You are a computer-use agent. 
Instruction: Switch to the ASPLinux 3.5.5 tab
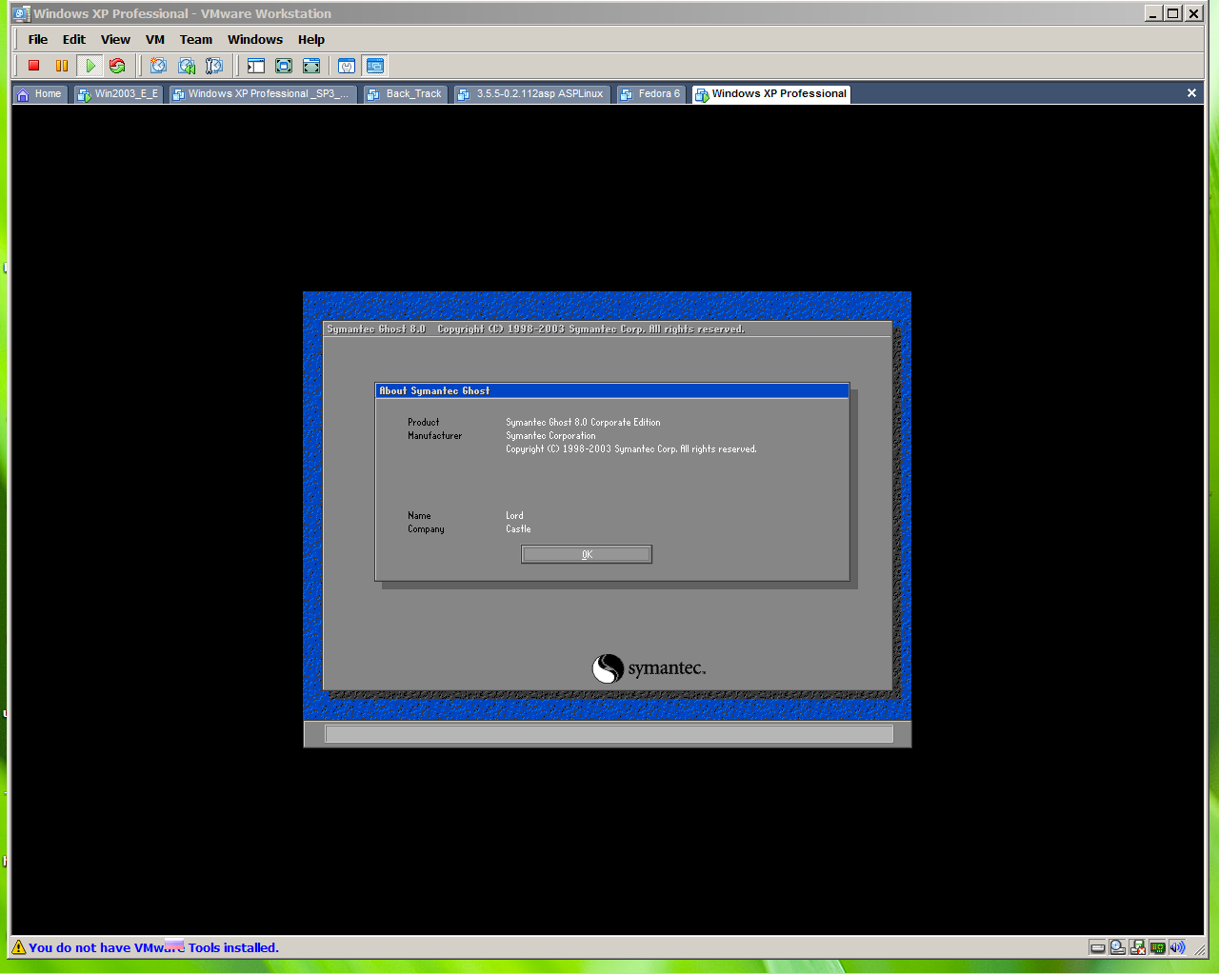pos(531,94)
